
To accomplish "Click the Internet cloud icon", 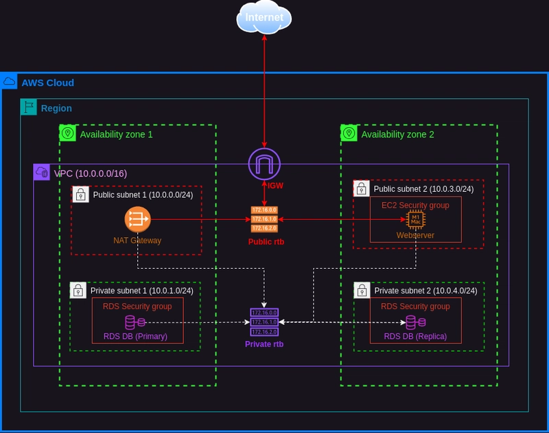I will pyautogui.click(x=264, y=16).
